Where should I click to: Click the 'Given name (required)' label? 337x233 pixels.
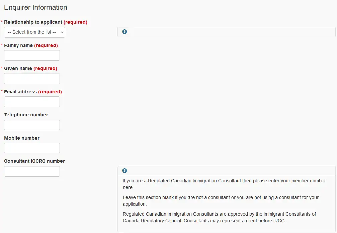pyautogui.click(x=30, y=68)
